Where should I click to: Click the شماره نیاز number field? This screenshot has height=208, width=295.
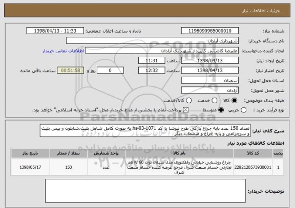click(210, 31)
